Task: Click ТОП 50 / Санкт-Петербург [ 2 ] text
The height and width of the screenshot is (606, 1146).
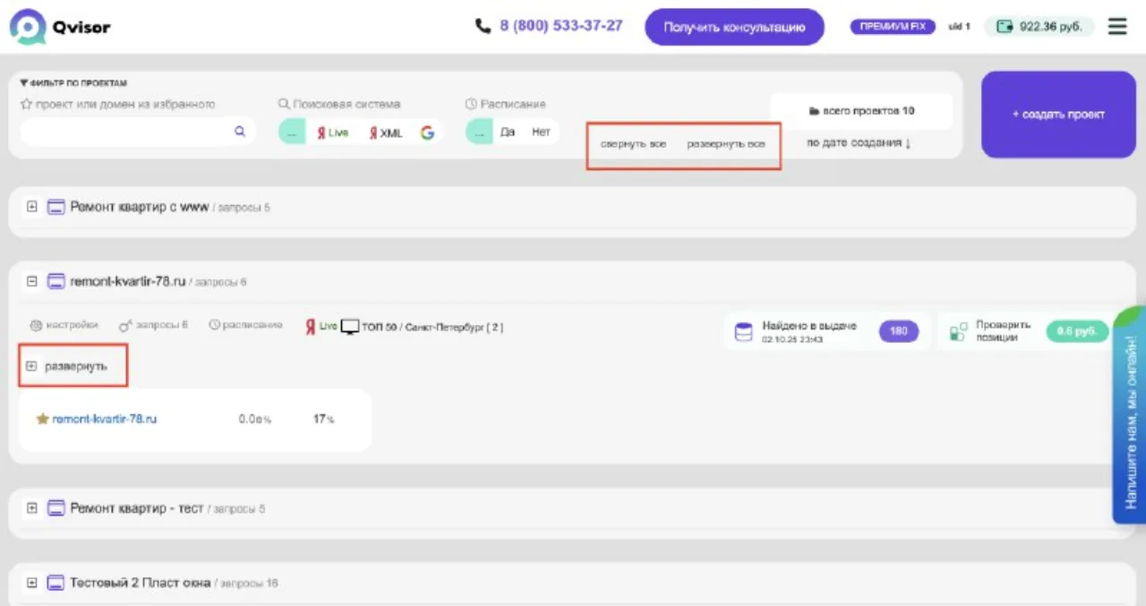Action: coord(432,328)
